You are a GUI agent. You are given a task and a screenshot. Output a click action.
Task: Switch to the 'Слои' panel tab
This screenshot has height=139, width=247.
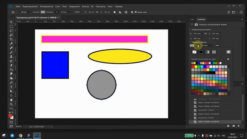pyautogui.click(x=192, y=19)
